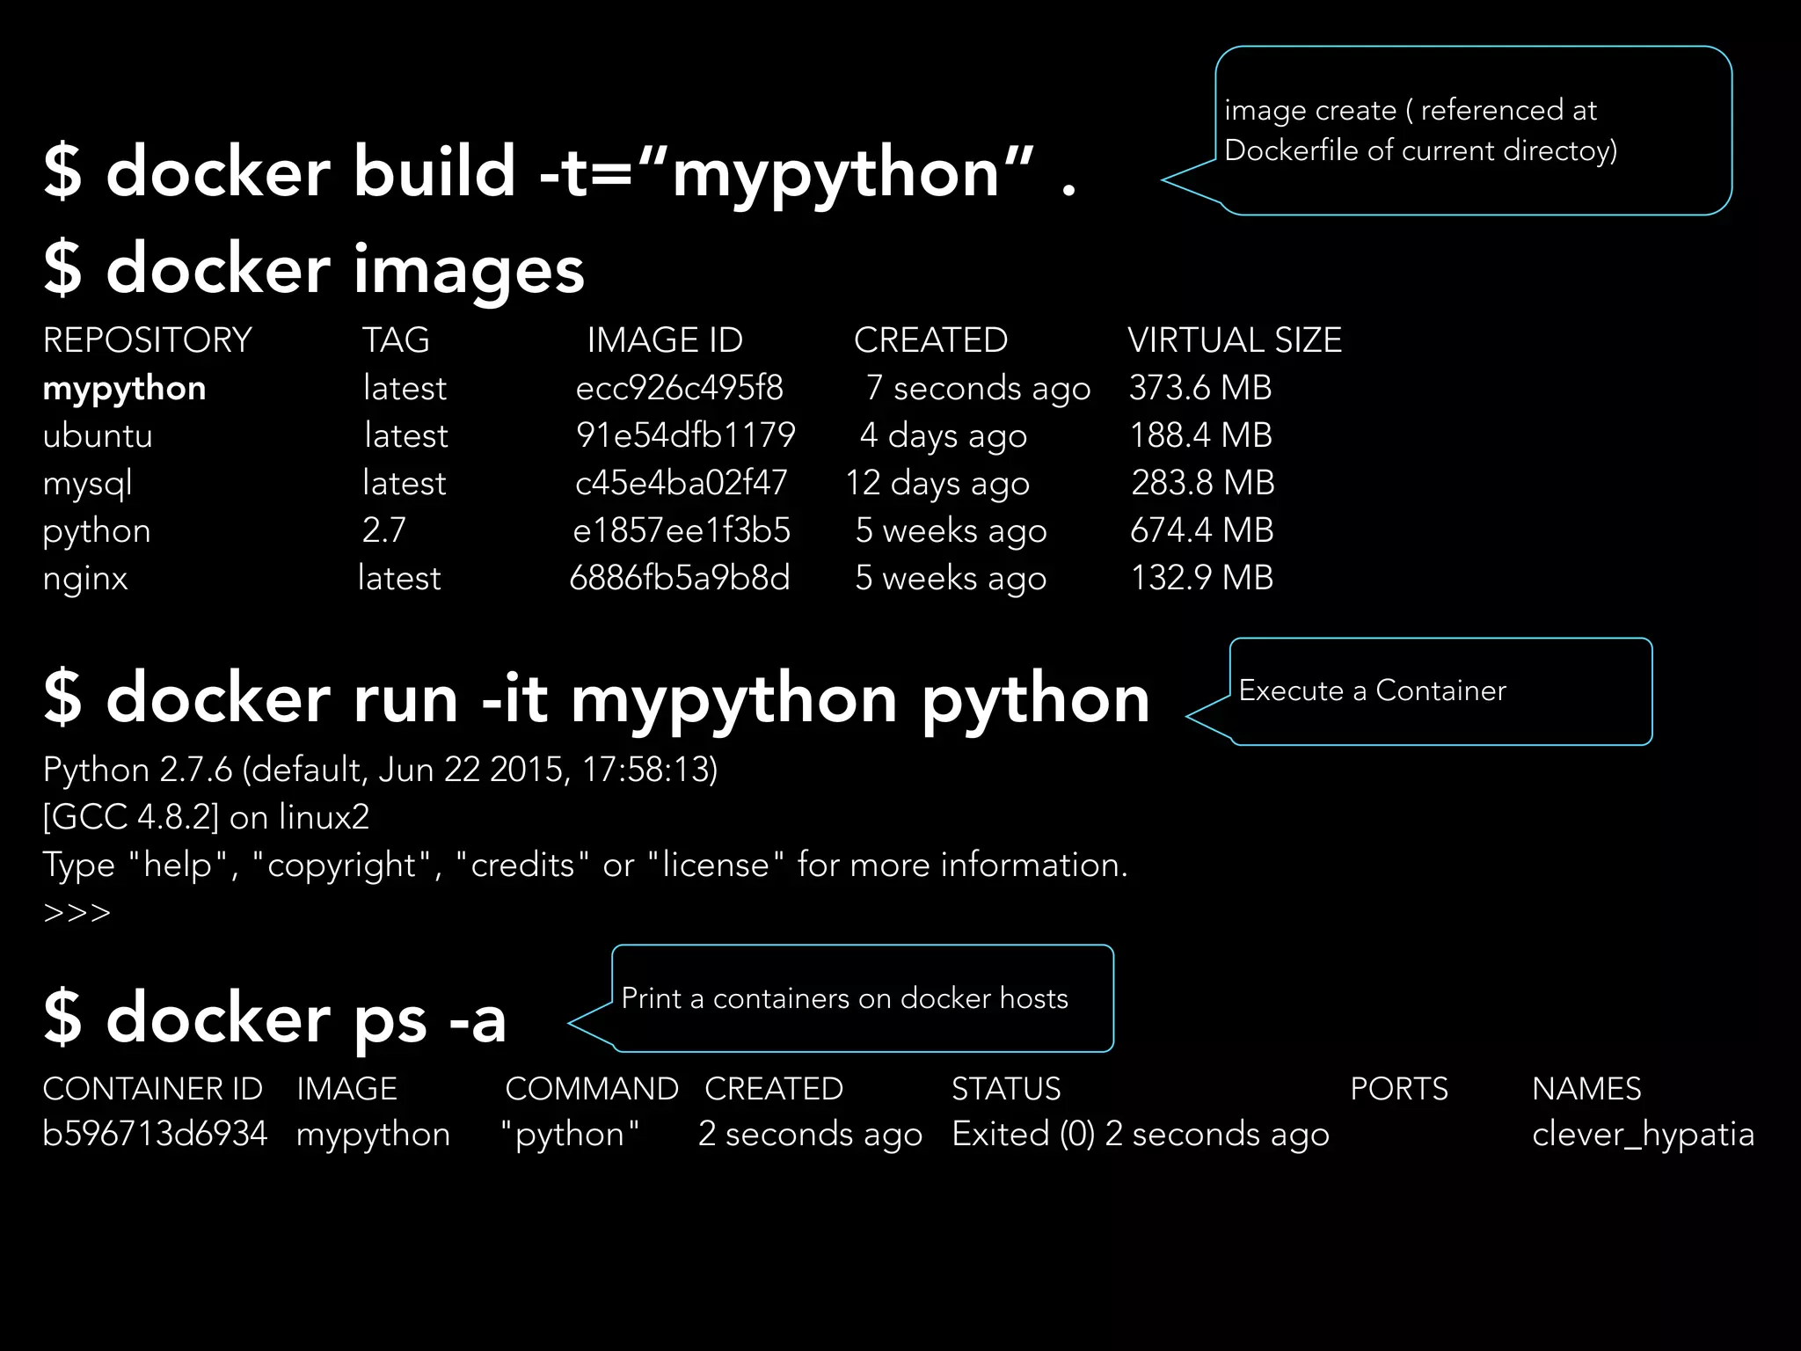
Task: Click the mysql image ID c45e4ba02f47
Action: pyautogui.click(x=681, y=483)
